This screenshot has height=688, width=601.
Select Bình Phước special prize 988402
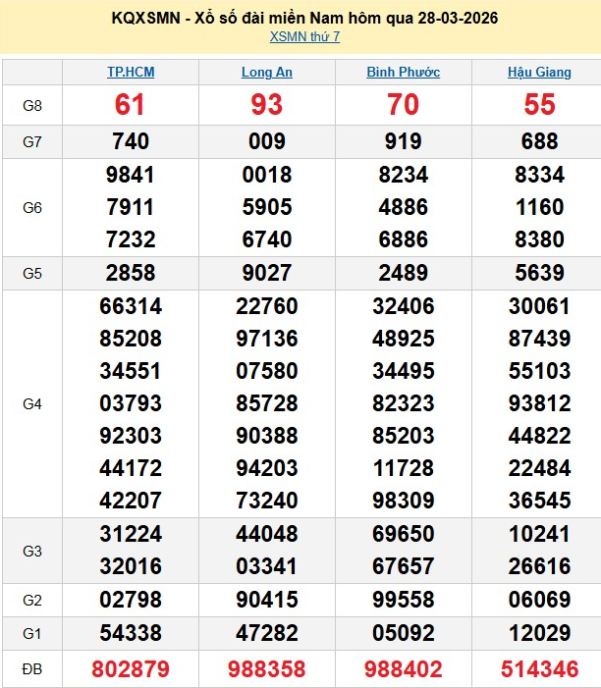pyautogui.click(x=403, y=669)
